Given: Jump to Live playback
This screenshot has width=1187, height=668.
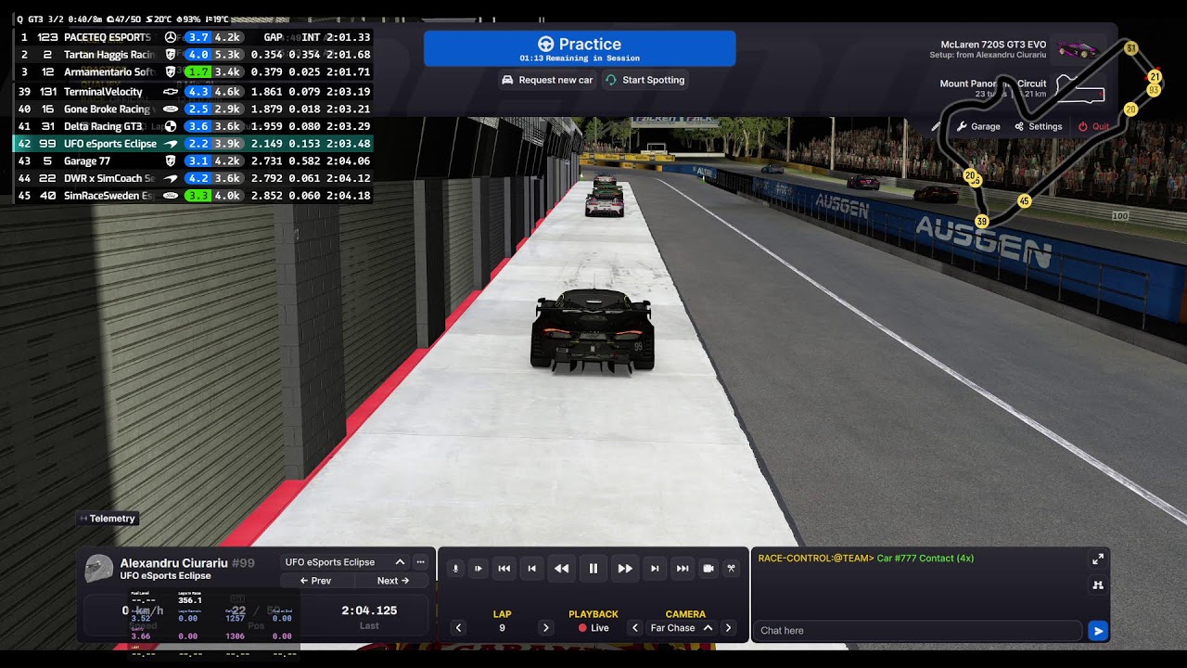Looking at the screenshot, I should [x=593, y=628].
